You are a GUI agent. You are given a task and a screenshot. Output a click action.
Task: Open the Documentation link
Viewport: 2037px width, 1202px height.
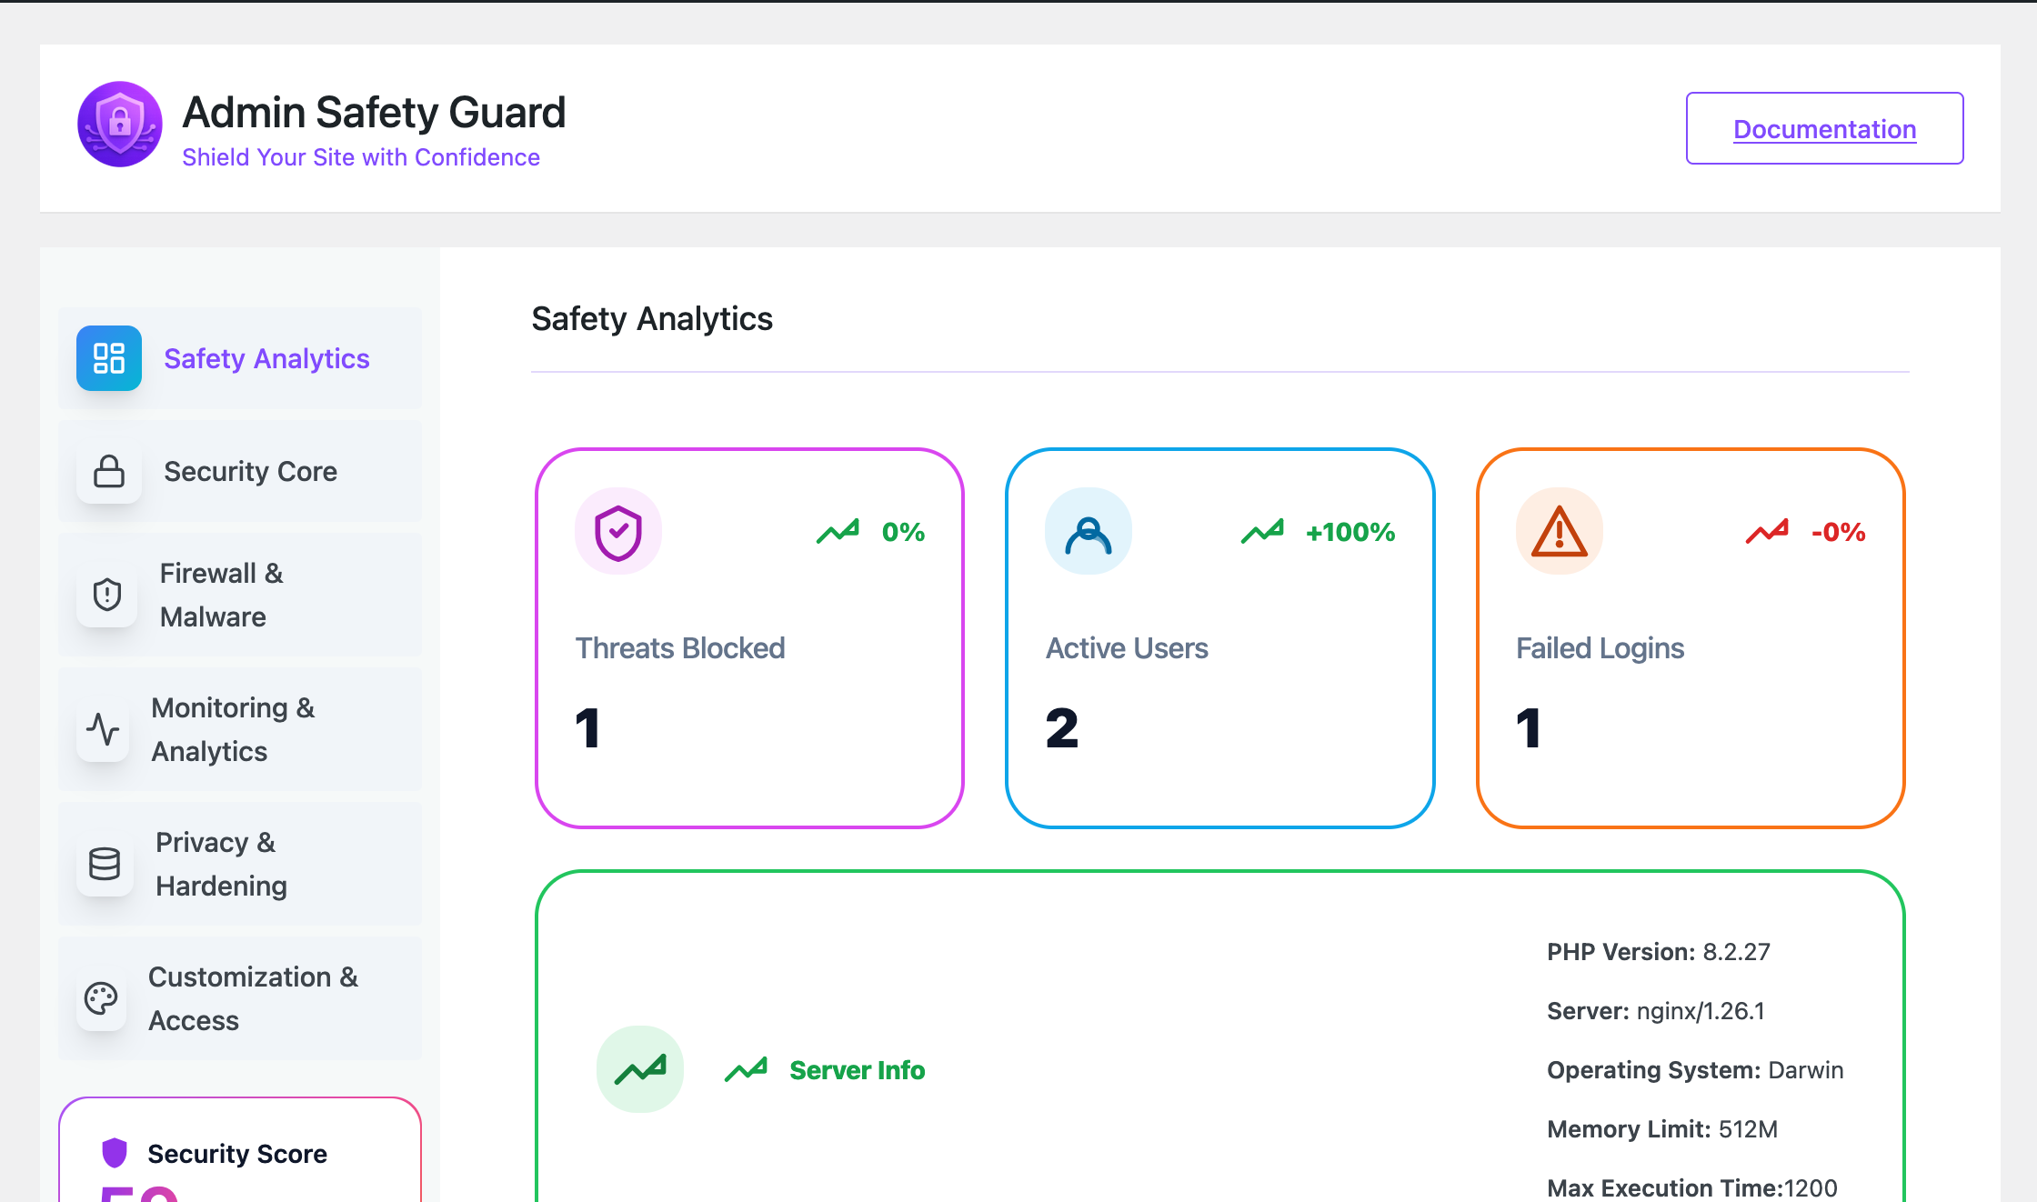(x=1824, y=129)
